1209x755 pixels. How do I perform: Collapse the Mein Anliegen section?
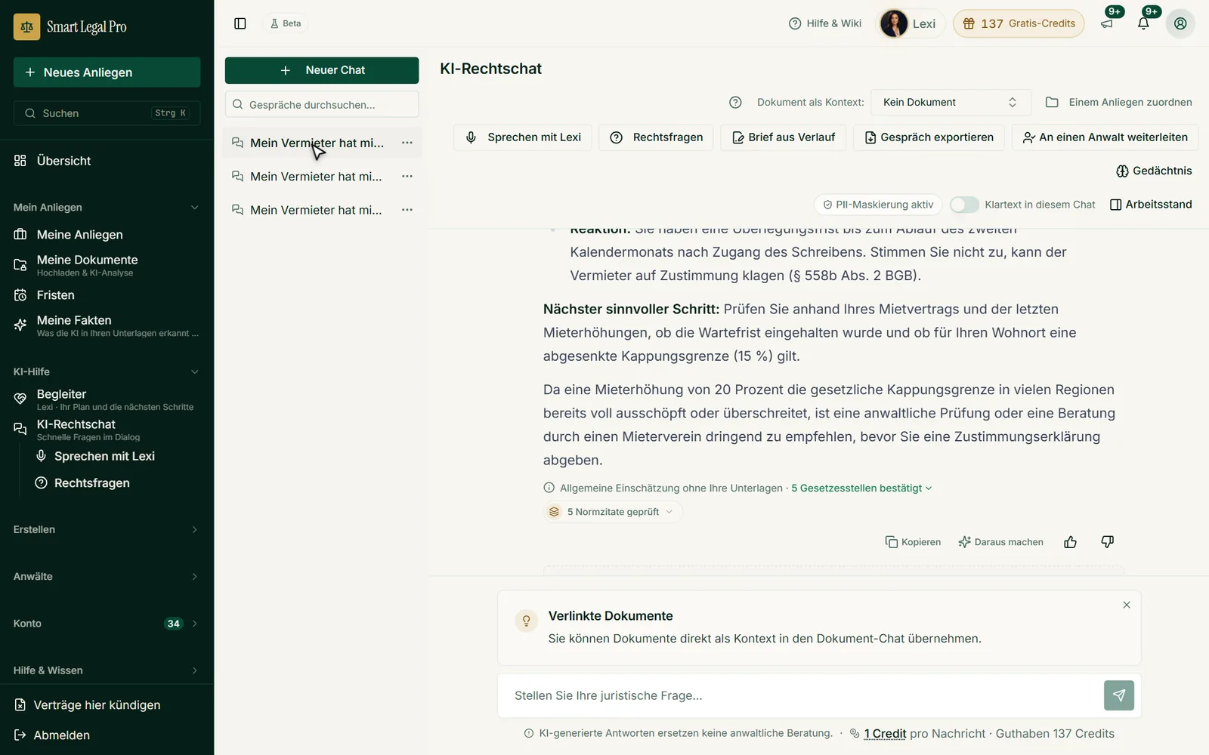point(107,208)
